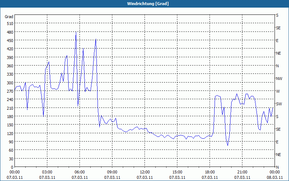The image size is (289, 181).
Task: Pick the 210 degree axis label
Action: tap(10, 108)
